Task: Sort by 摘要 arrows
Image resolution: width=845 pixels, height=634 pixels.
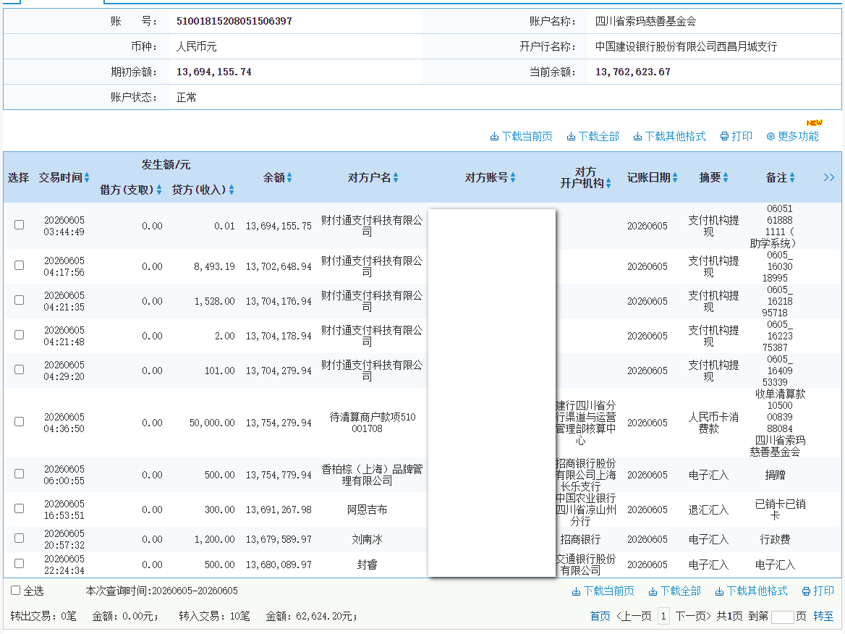Action: [x=726, y=177]
